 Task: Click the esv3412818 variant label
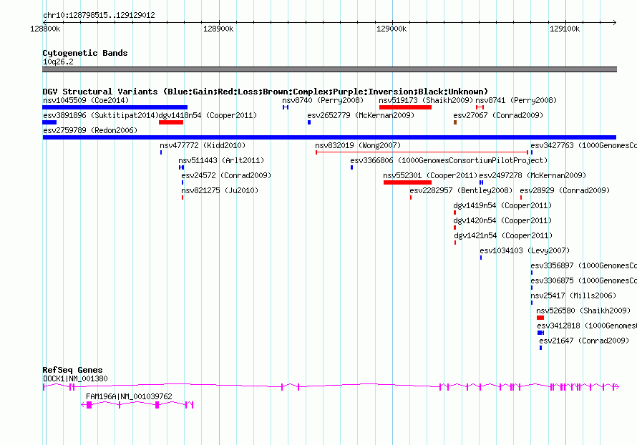pos(587,326)
